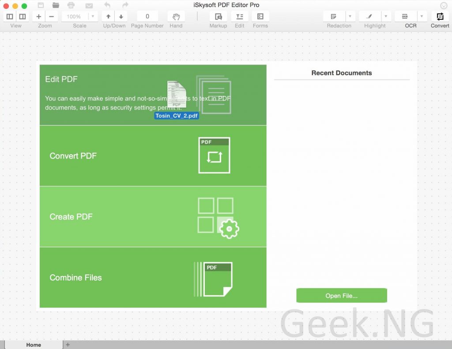Image resolution: width=452 pixels, height=349 pixels.
Task: Open the Scale percentage dropdown
Action: (x=93, y=16)
